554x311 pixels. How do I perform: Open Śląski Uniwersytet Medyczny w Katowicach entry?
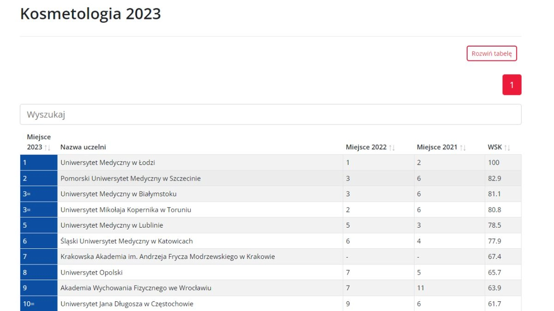point(127,241)
